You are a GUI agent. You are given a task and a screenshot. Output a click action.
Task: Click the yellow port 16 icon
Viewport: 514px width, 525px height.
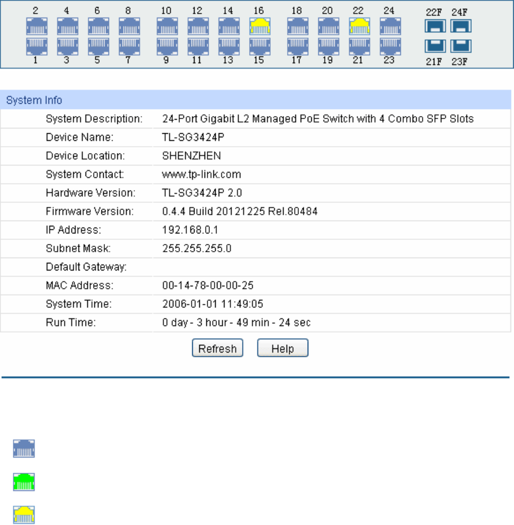[x=260, y=26]
